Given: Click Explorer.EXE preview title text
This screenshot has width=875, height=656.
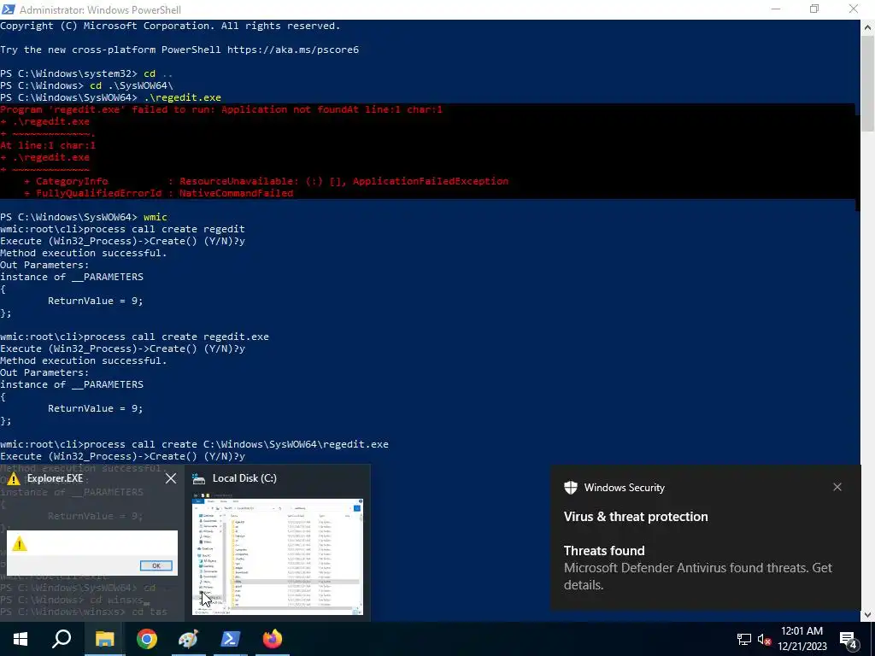Looking at the screenshot, I should pyautogui.click(x=55, y=478).
